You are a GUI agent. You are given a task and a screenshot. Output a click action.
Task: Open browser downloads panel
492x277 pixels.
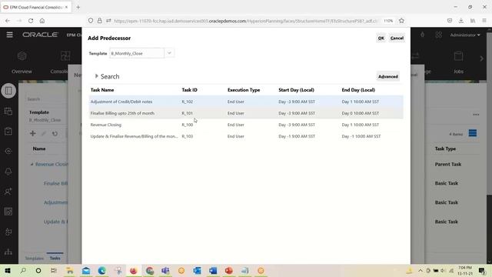pyautogui.click(x=461, y=21)
